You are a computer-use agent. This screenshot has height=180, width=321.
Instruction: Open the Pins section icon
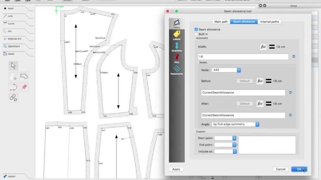point(177,58)
